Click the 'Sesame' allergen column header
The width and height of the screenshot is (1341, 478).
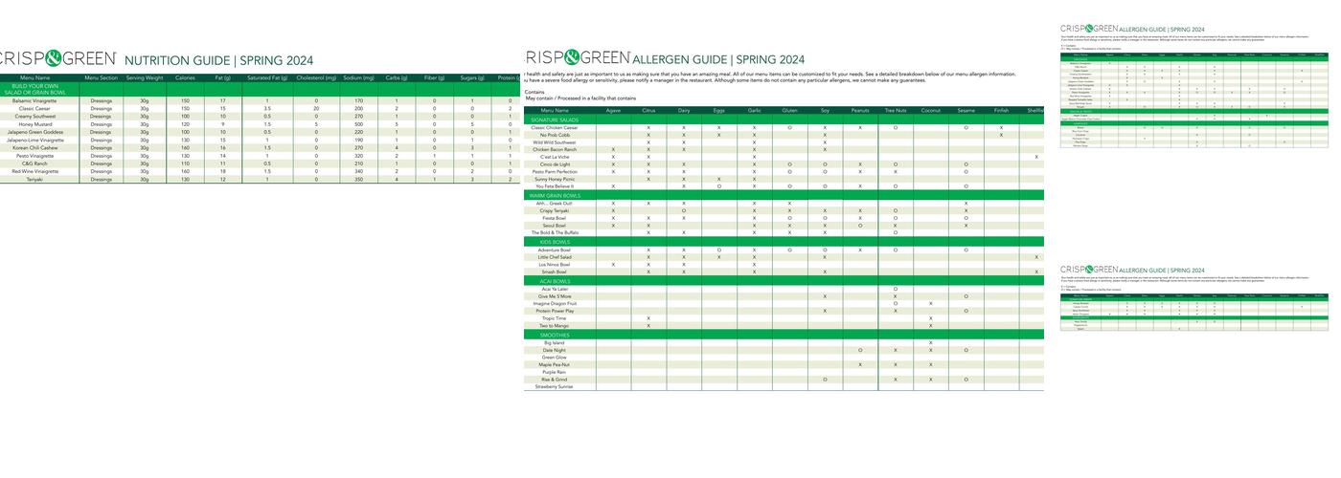pos(966,111)
